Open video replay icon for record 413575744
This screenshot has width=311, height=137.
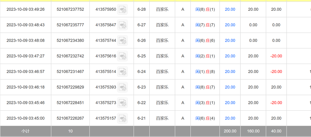(x=122, y=40)
